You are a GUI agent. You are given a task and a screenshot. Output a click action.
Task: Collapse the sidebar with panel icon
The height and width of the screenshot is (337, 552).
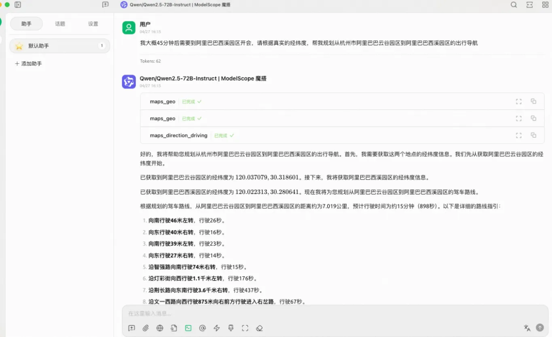pos(18,5)
